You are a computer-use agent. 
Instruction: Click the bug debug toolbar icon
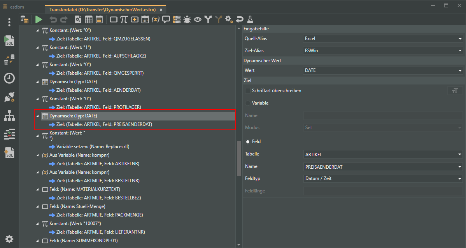click(187, 19)
